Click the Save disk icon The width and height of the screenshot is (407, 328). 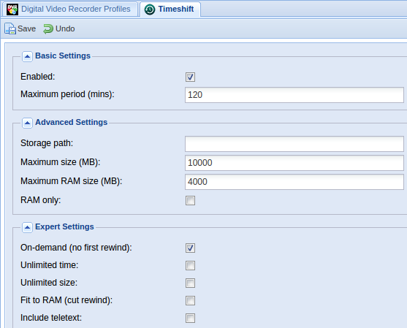click(10, 28)
